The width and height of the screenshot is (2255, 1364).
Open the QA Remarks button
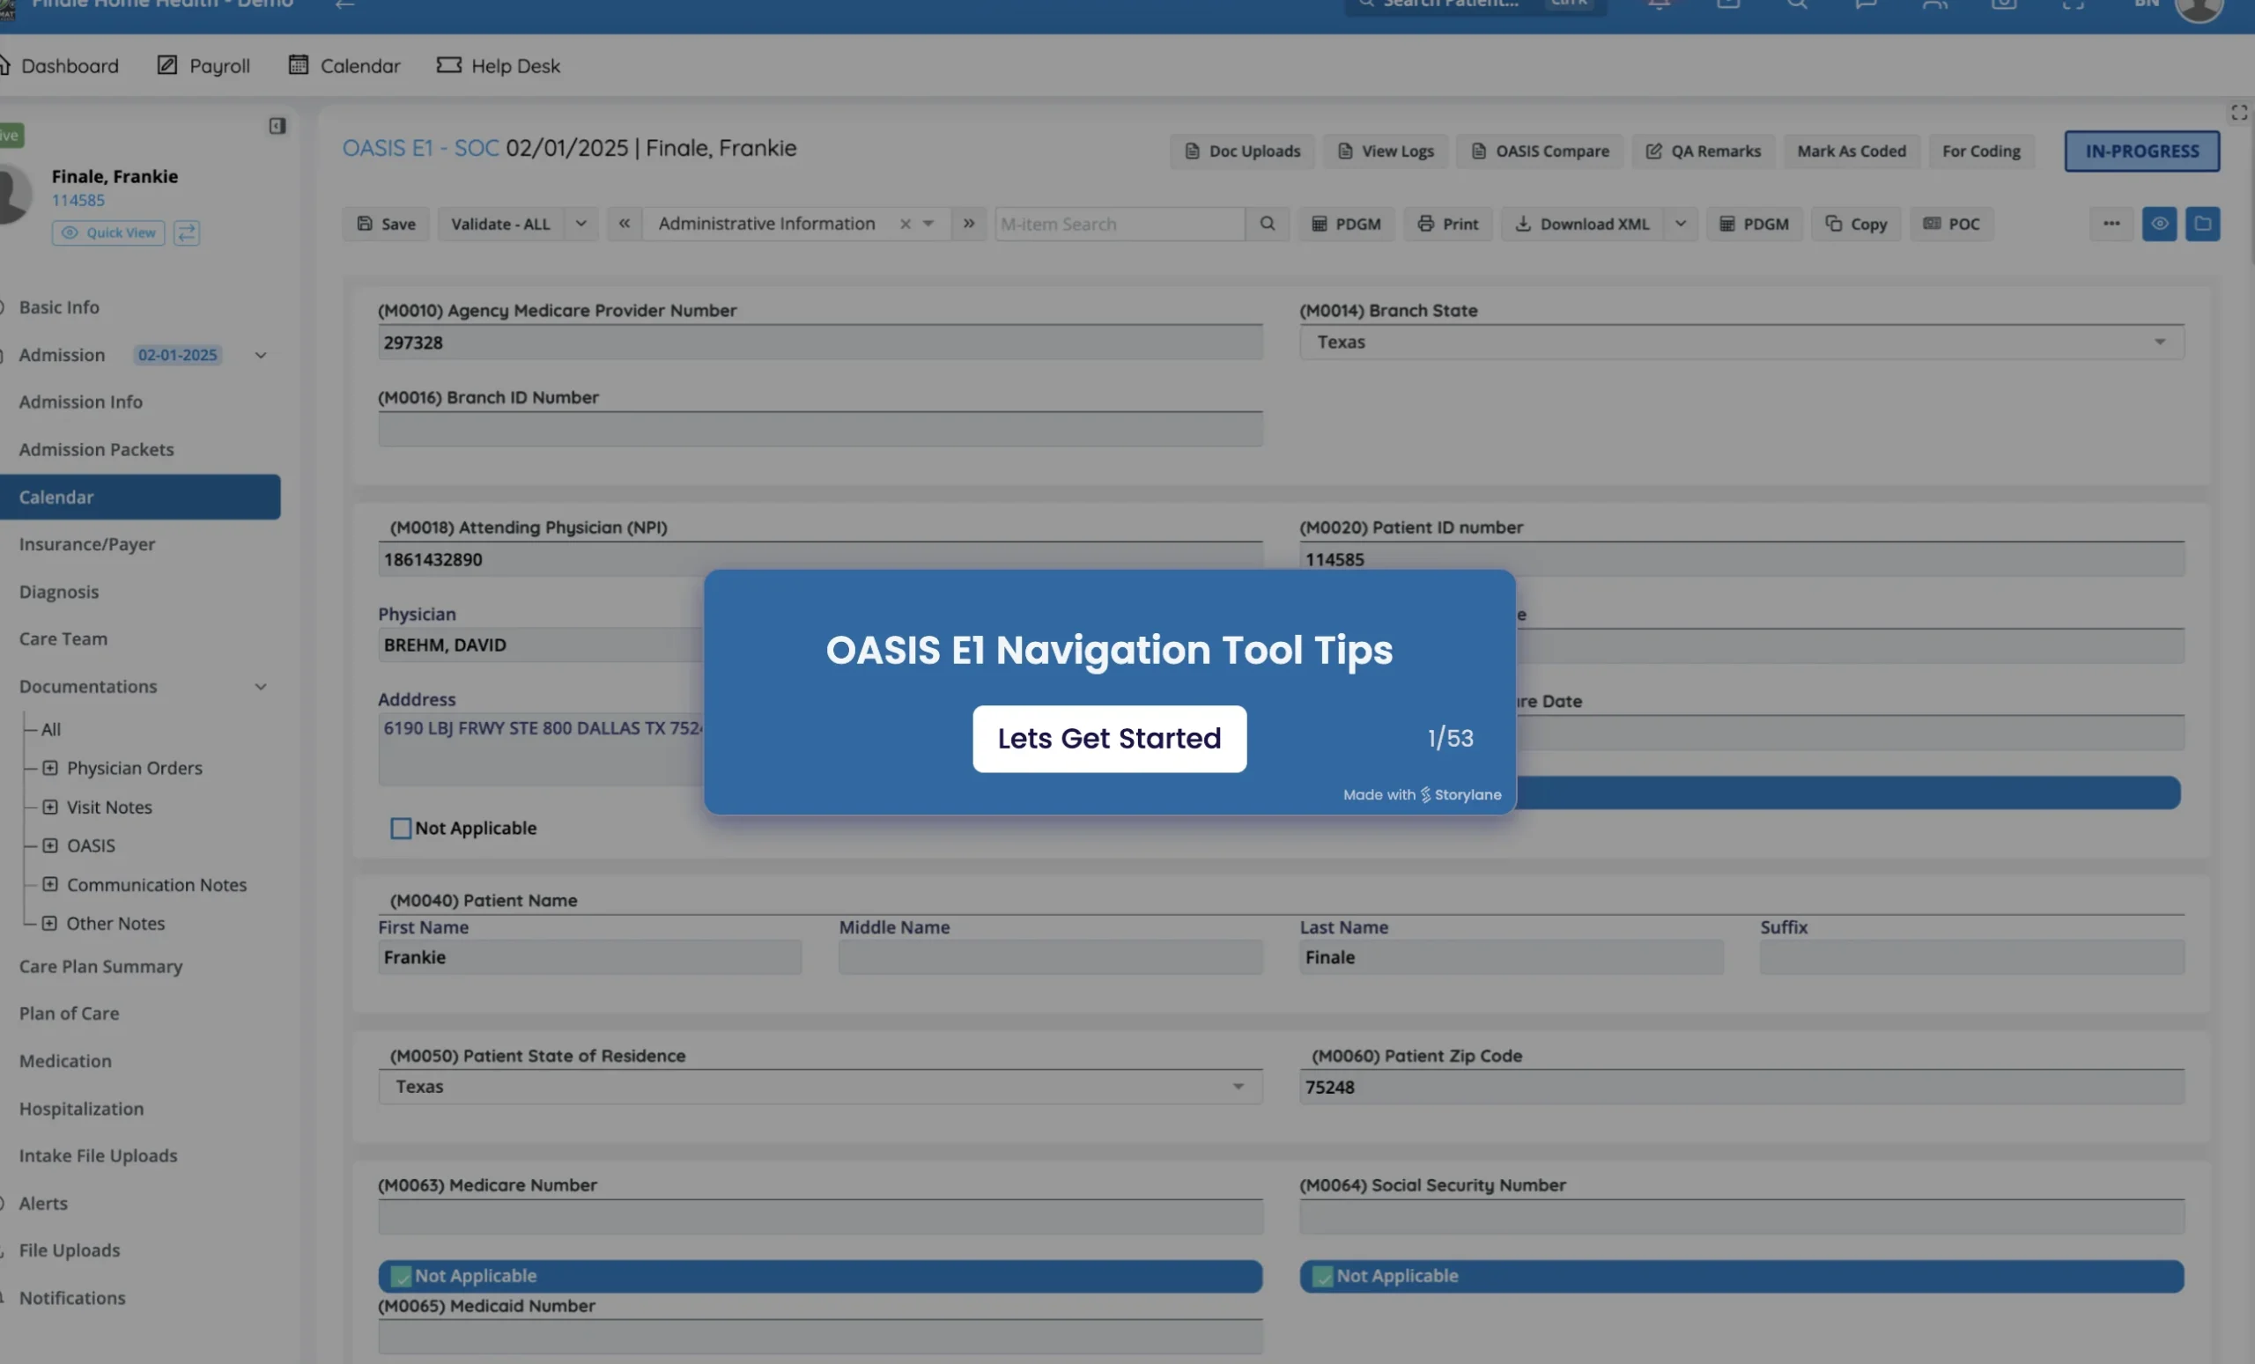coord(1704,151)
